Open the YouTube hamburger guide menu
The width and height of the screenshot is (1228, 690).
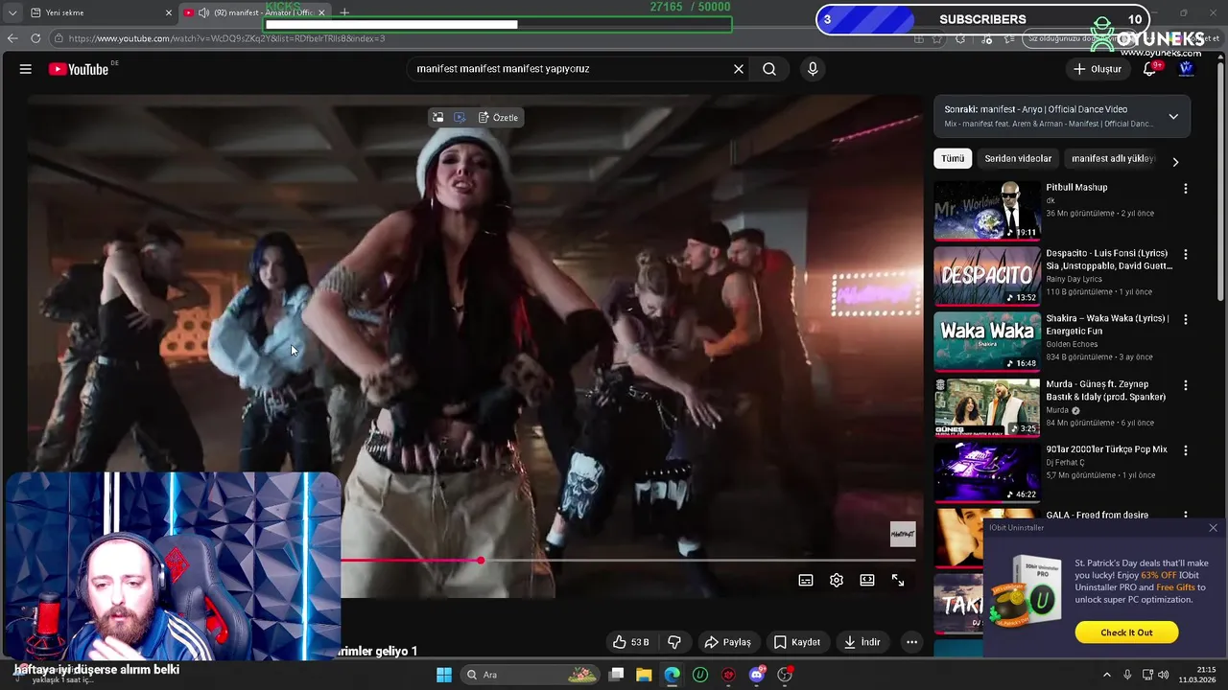[26, 69]
